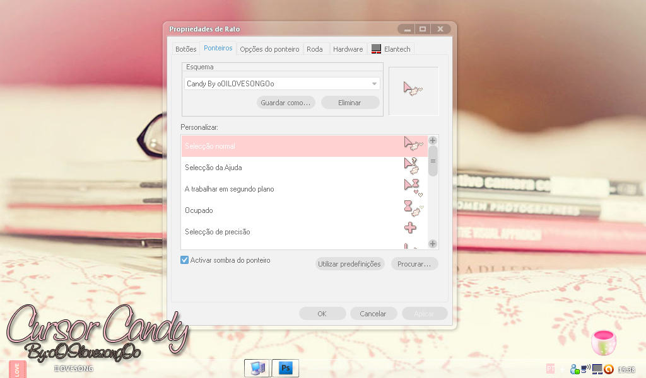Screen dimensions: 646x378
Task: Click the Elantech touchpad tab icon
Action: point(376,49)
